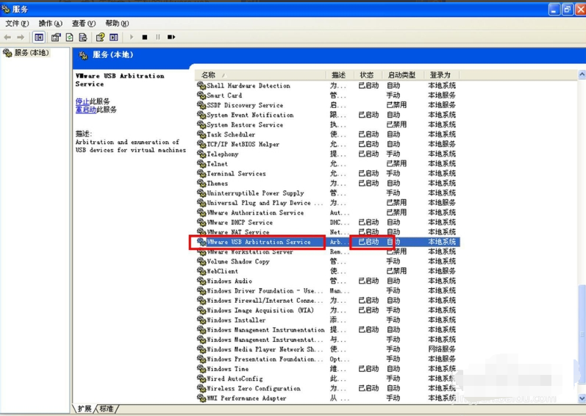Select 服务(本地) tree node
Screen dimensions: 586x416
[32, 53]
